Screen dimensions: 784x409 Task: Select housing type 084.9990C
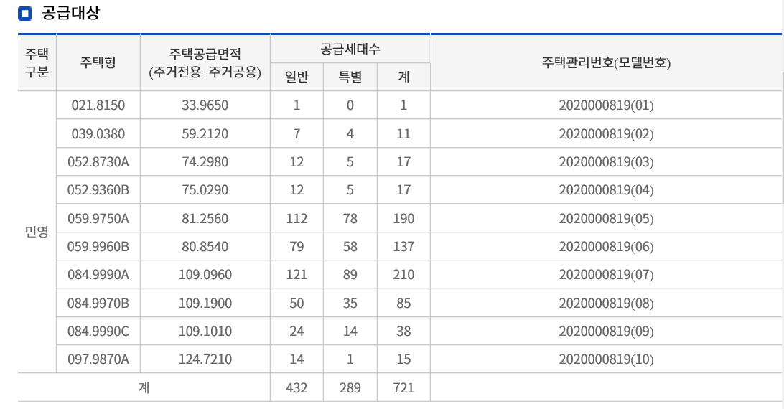pyautogui.click(x=98, y=331)
